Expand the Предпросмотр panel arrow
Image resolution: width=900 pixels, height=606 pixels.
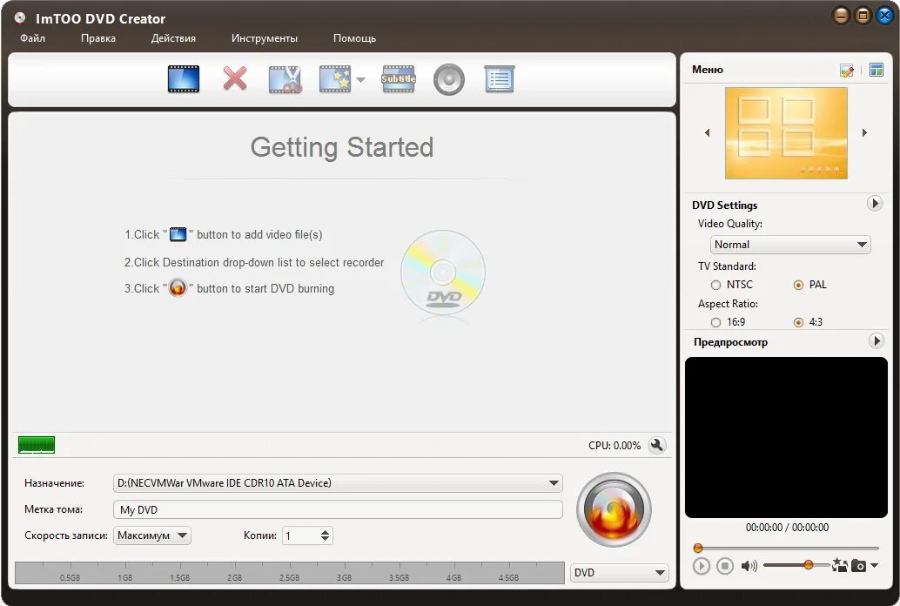876,341
